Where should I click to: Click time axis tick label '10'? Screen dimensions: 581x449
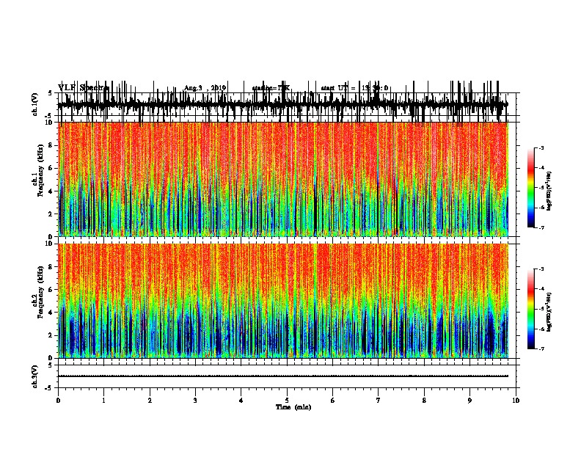(516, 401)
